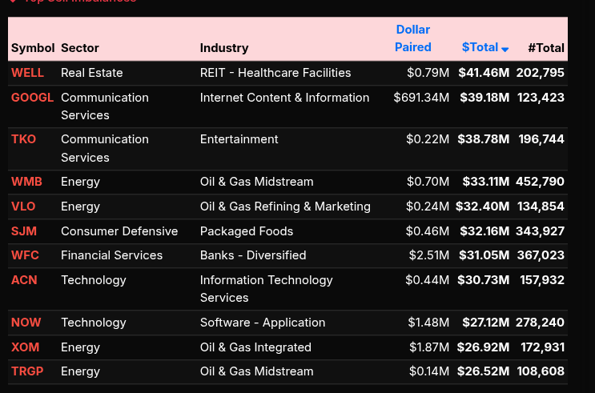The image size is (595, 393).
Task: Select the TRGP symbol link
Action: (x=27, y=371)
